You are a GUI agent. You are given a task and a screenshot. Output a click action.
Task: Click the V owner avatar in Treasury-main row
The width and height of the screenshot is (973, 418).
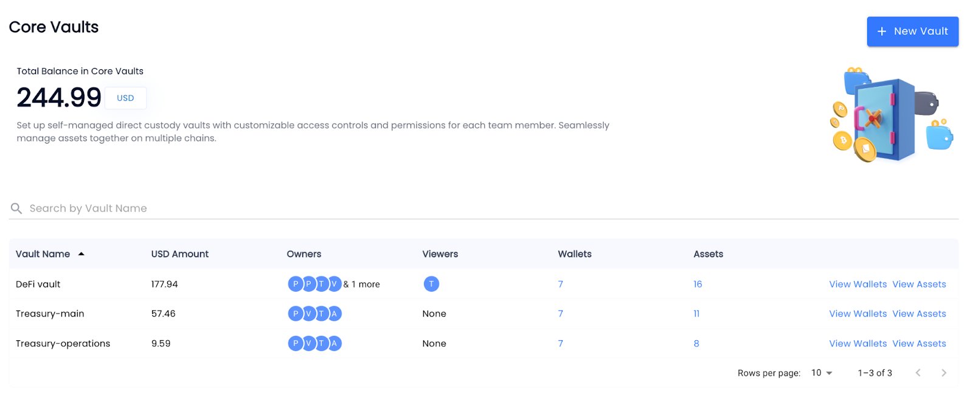(308, 313)
